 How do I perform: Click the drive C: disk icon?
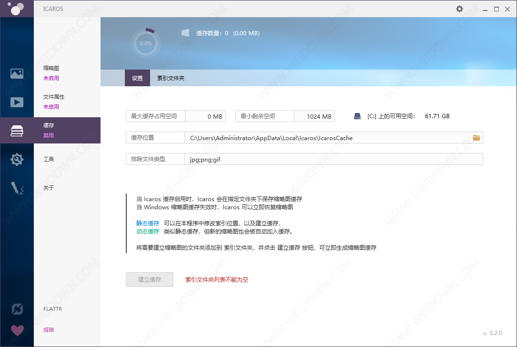tap(357, 116)
